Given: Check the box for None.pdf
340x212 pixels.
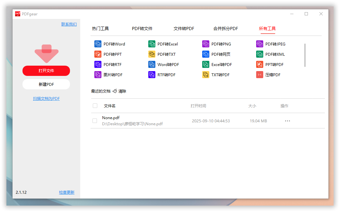Looking at the screenshot, I should tap(95, 121).
